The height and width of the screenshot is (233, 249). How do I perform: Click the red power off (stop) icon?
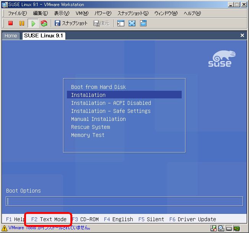coord(11,23)
